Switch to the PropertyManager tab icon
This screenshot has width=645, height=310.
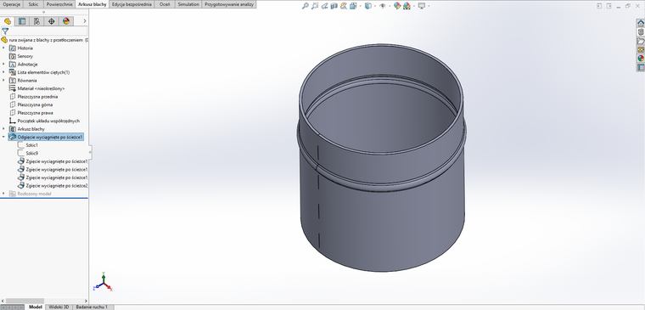(22, 21)
